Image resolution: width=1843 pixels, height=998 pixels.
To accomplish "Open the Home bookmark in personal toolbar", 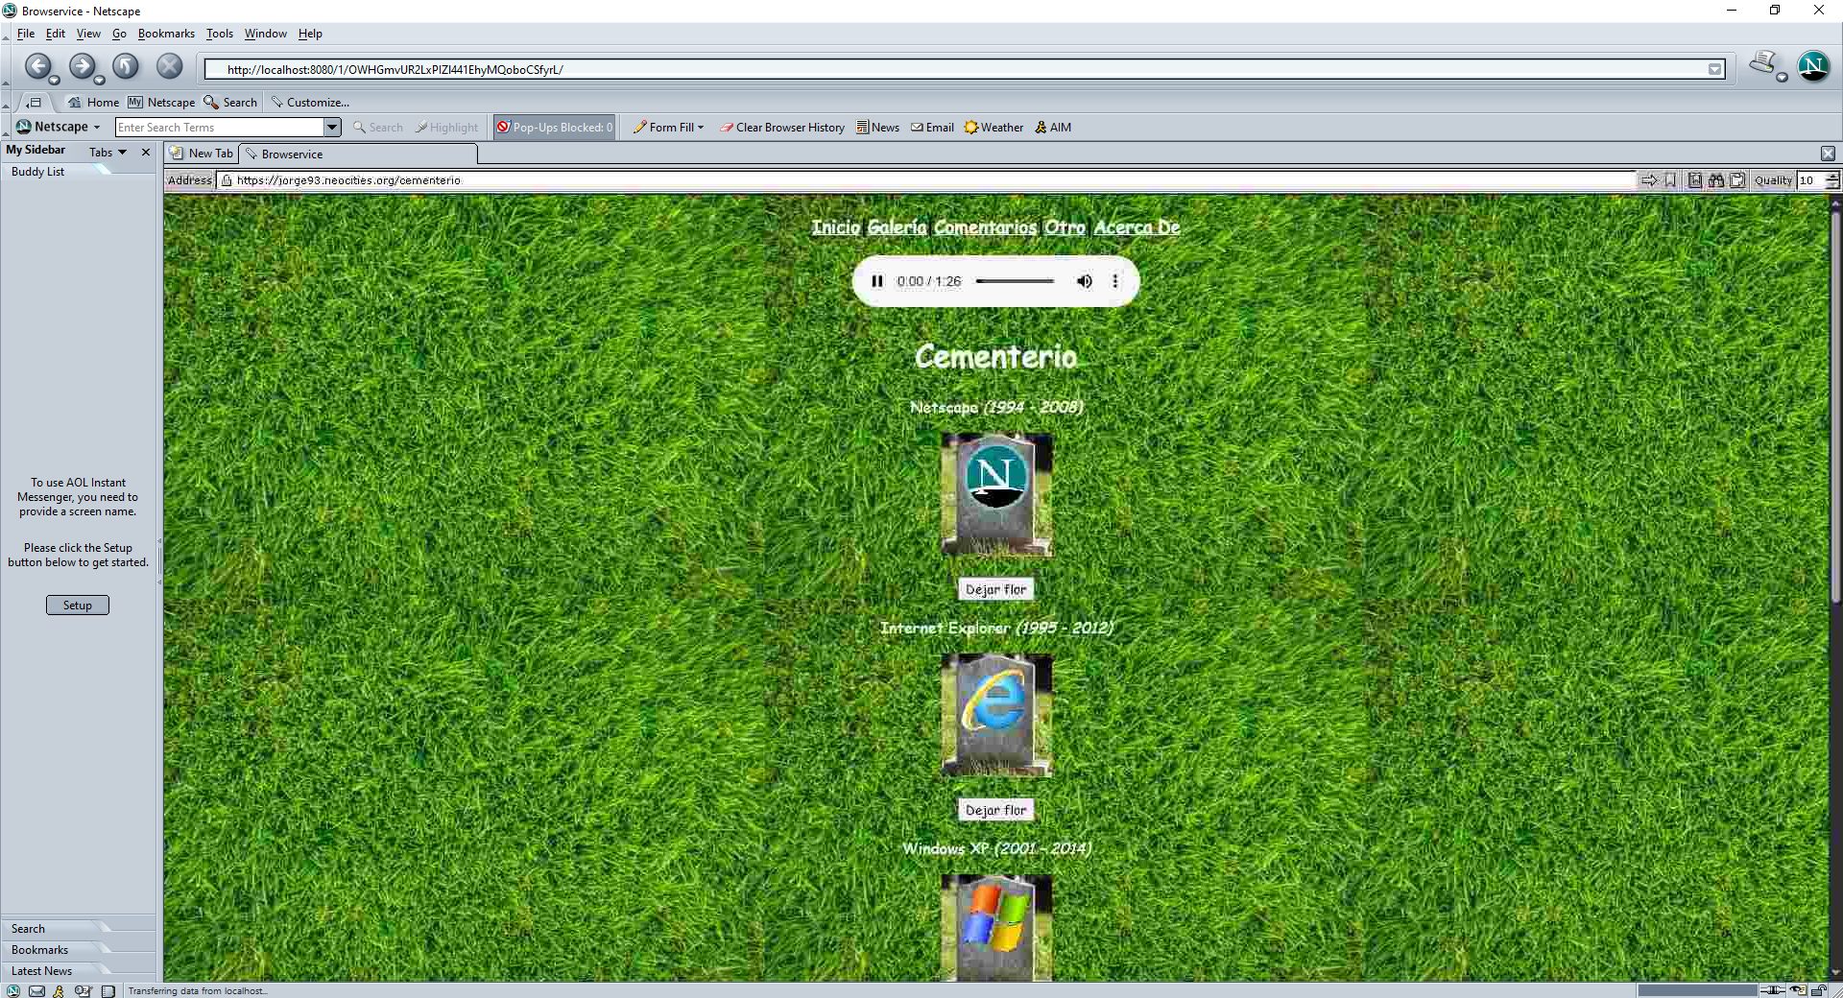I will [93, 102].
